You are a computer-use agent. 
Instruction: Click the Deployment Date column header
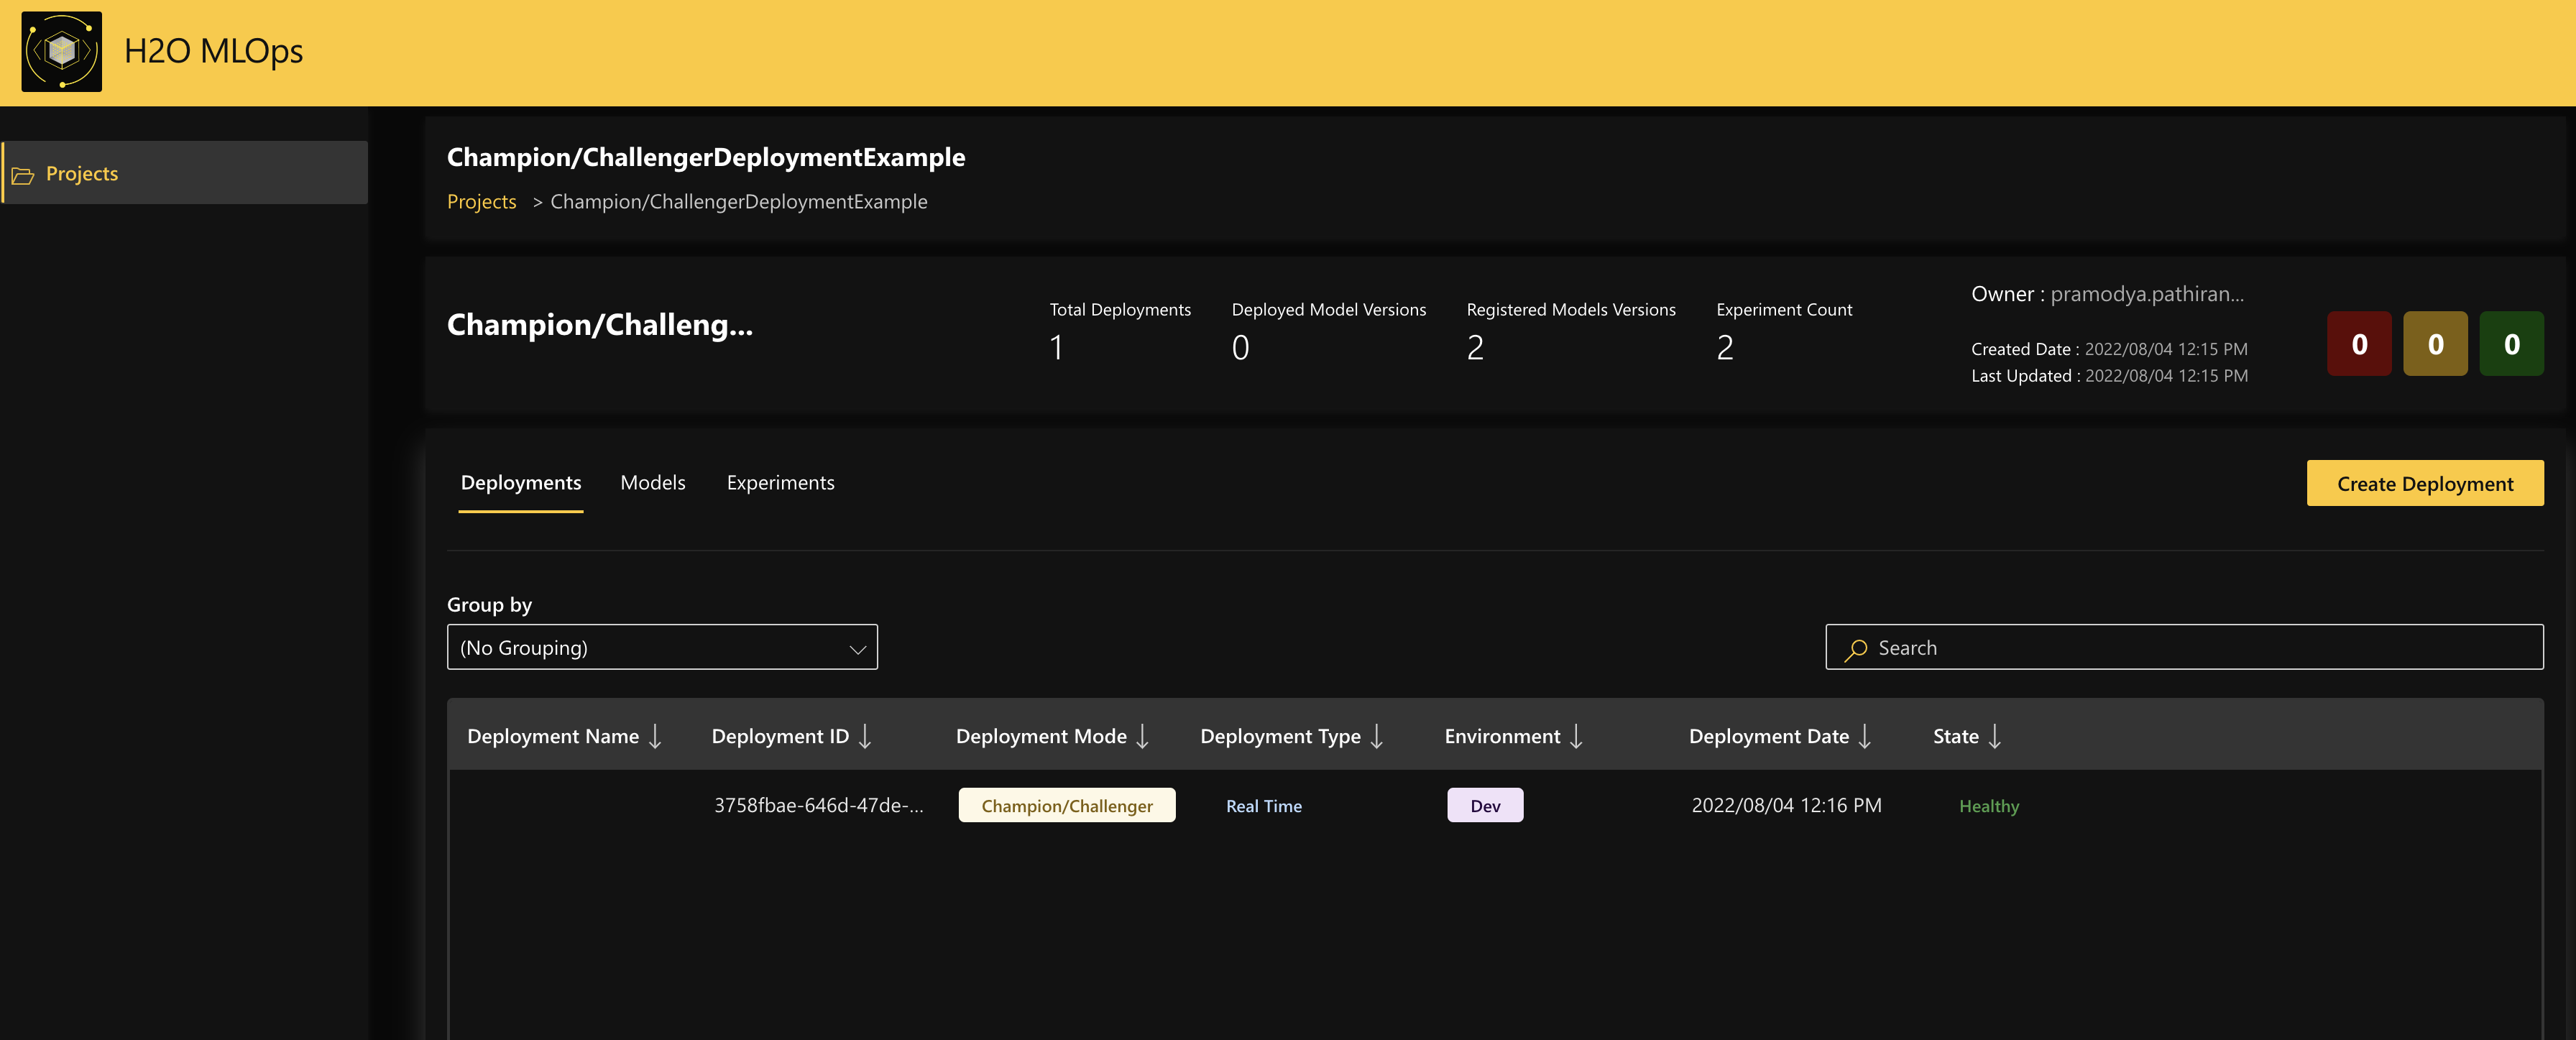coord(1769,737)
